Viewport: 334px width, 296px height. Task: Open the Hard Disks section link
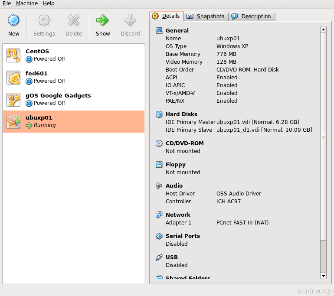181,114
